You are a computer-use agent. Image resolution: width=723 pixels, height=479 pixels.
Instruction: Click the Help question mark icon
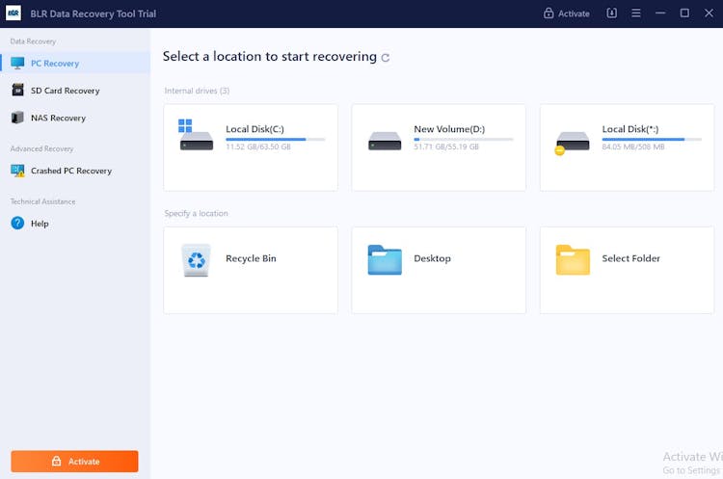[17, 223]
